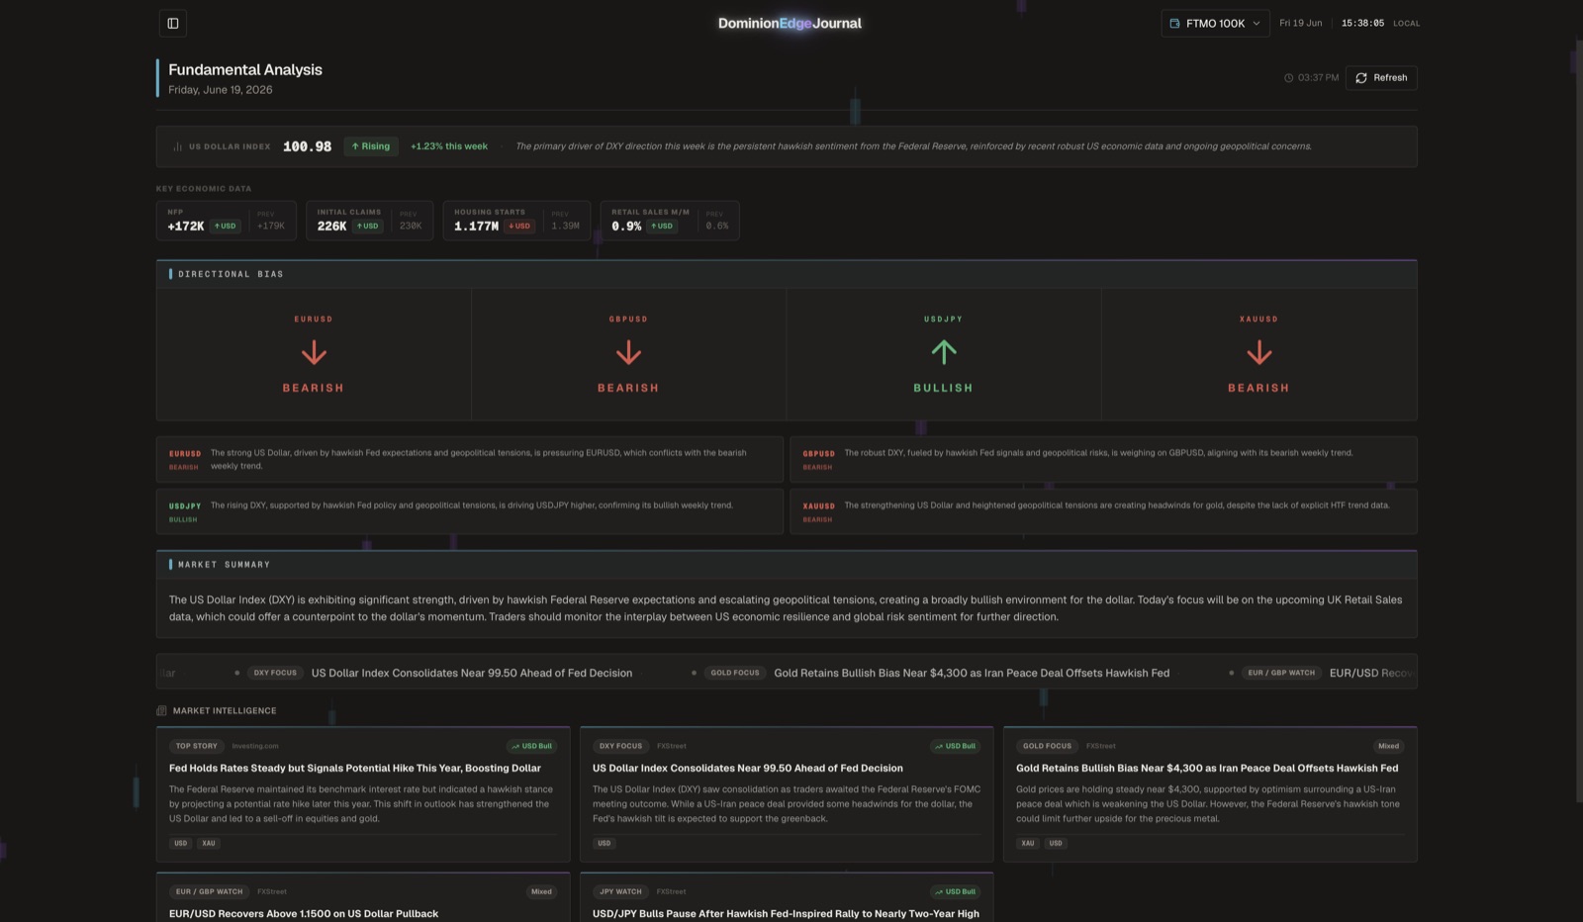
Task: Click the GOLD FOCUS ticker tag
Action: pyautogui.click(x=735, y=673)
